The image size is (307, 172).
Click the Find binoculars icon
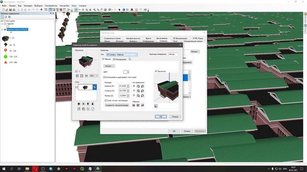tap(132, 10)
